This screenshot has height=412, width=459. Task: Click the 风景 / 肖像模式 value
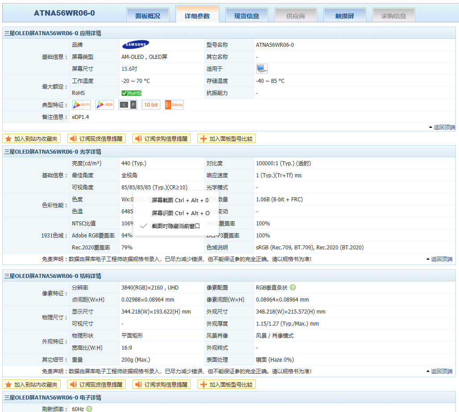click(275, 336)
